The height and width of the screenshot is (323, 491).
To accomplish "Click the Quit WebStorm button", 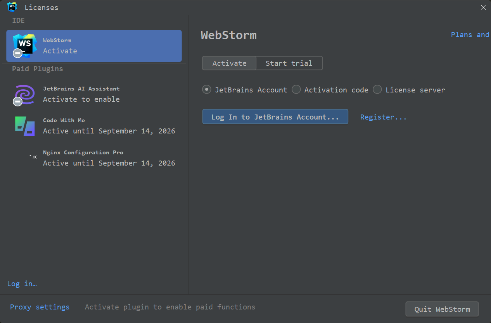I will pos(442,309).
